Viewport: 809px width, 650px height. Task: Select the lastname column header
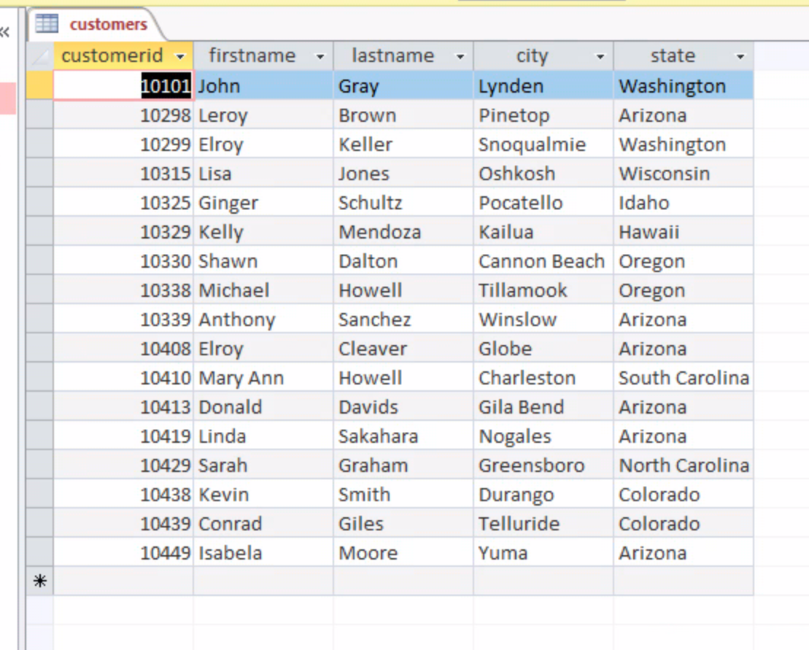(x=403, y=55)
